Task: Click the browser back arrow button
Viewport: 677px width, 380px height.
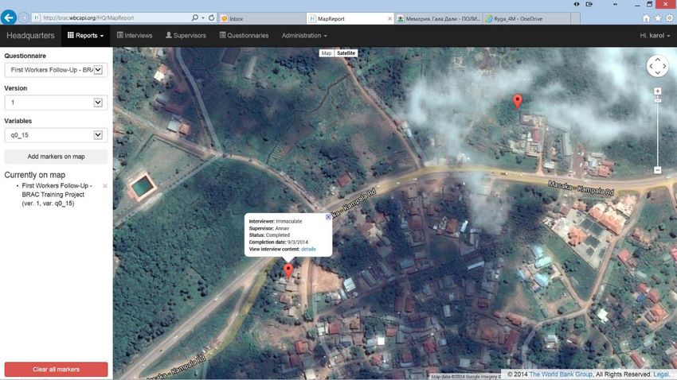Action: tap(9, 17)
